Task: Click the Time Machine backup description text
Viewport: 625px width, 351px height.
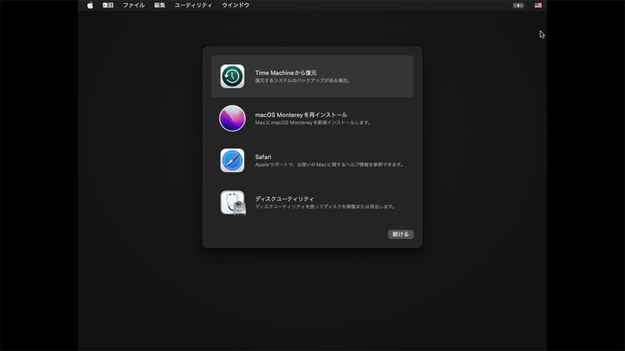Action: pos(303,80)
